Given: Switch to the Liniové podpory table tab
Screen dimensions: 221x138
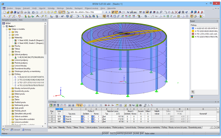Looking at the screenshot, I should (105, 127).
